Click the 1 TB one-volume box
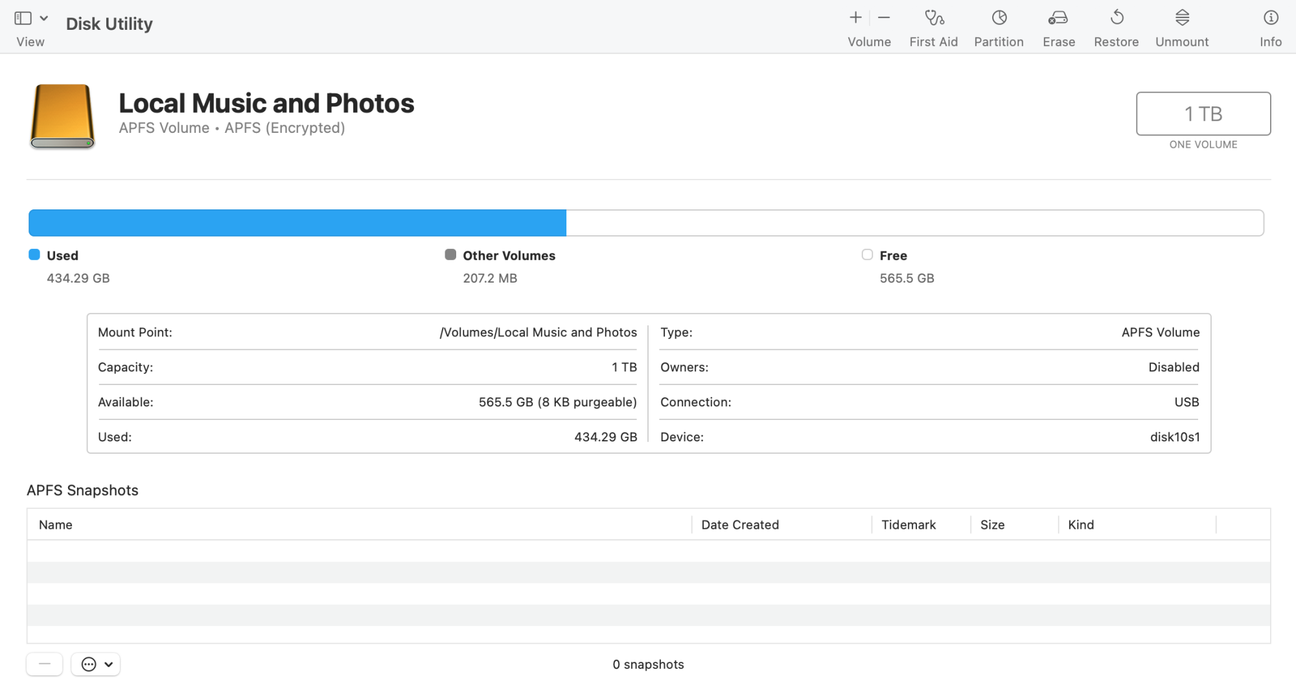 (x=1203, y=113)
